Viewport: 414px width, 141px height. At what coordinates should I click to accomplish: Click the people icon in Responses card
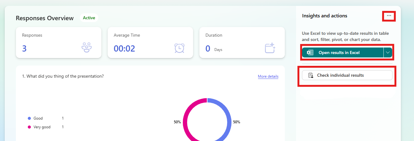pyautogui.click(x=86, y=48)
